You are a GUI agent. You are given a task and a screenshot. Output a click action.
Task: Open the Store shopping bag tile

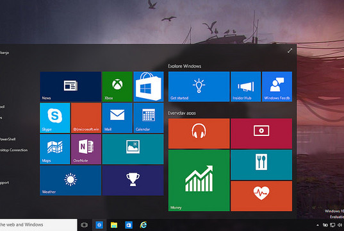[149, 87]
